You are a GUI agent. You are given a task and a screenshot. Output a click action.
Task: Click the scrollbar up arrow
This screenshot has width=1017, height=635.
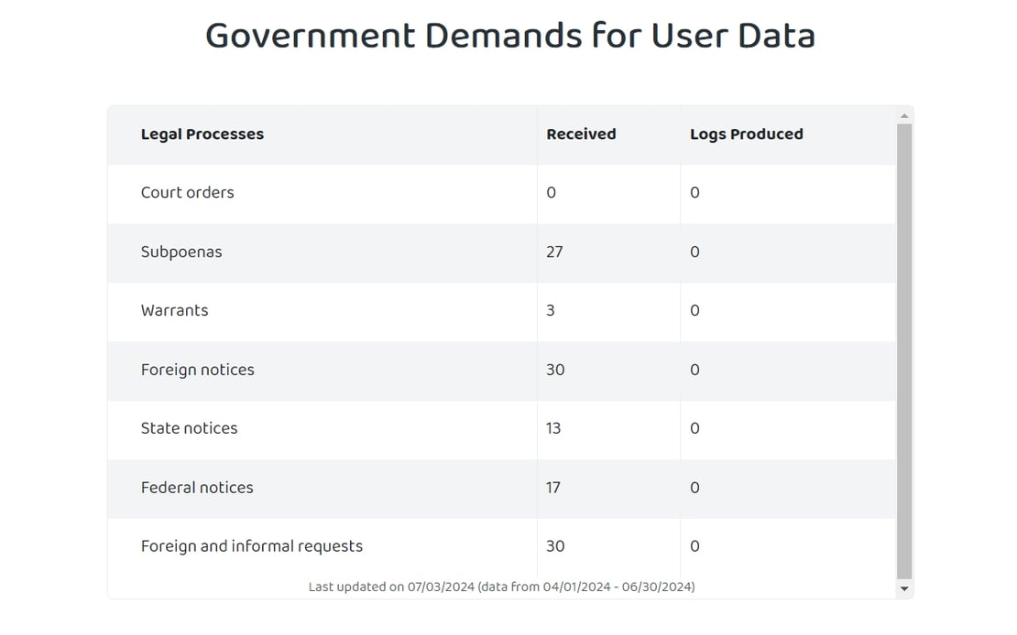point(904,115)
